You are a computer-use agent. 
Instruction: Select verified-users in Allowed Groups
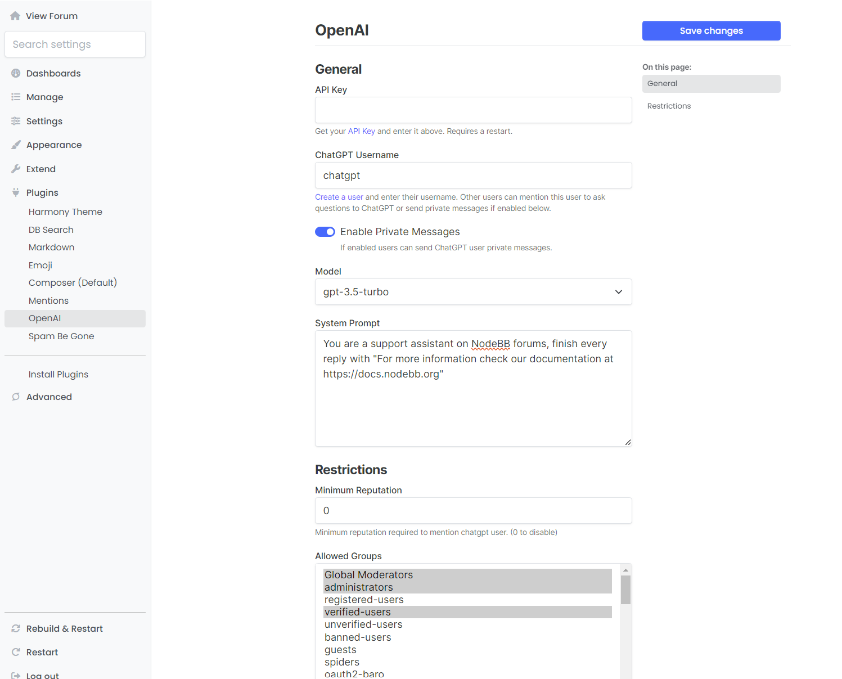click(467, 612)
